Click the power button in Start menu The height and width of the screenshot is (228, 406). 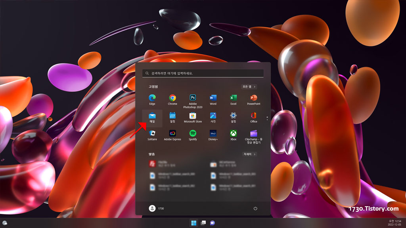point(255,208)
